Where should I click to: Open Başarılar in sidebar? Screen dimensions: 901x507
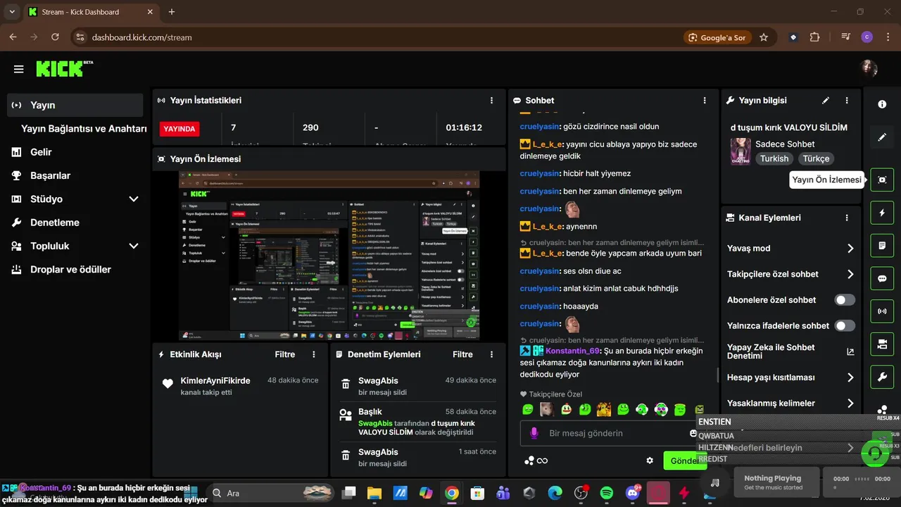pyautogui.click(x=50, y=176)
